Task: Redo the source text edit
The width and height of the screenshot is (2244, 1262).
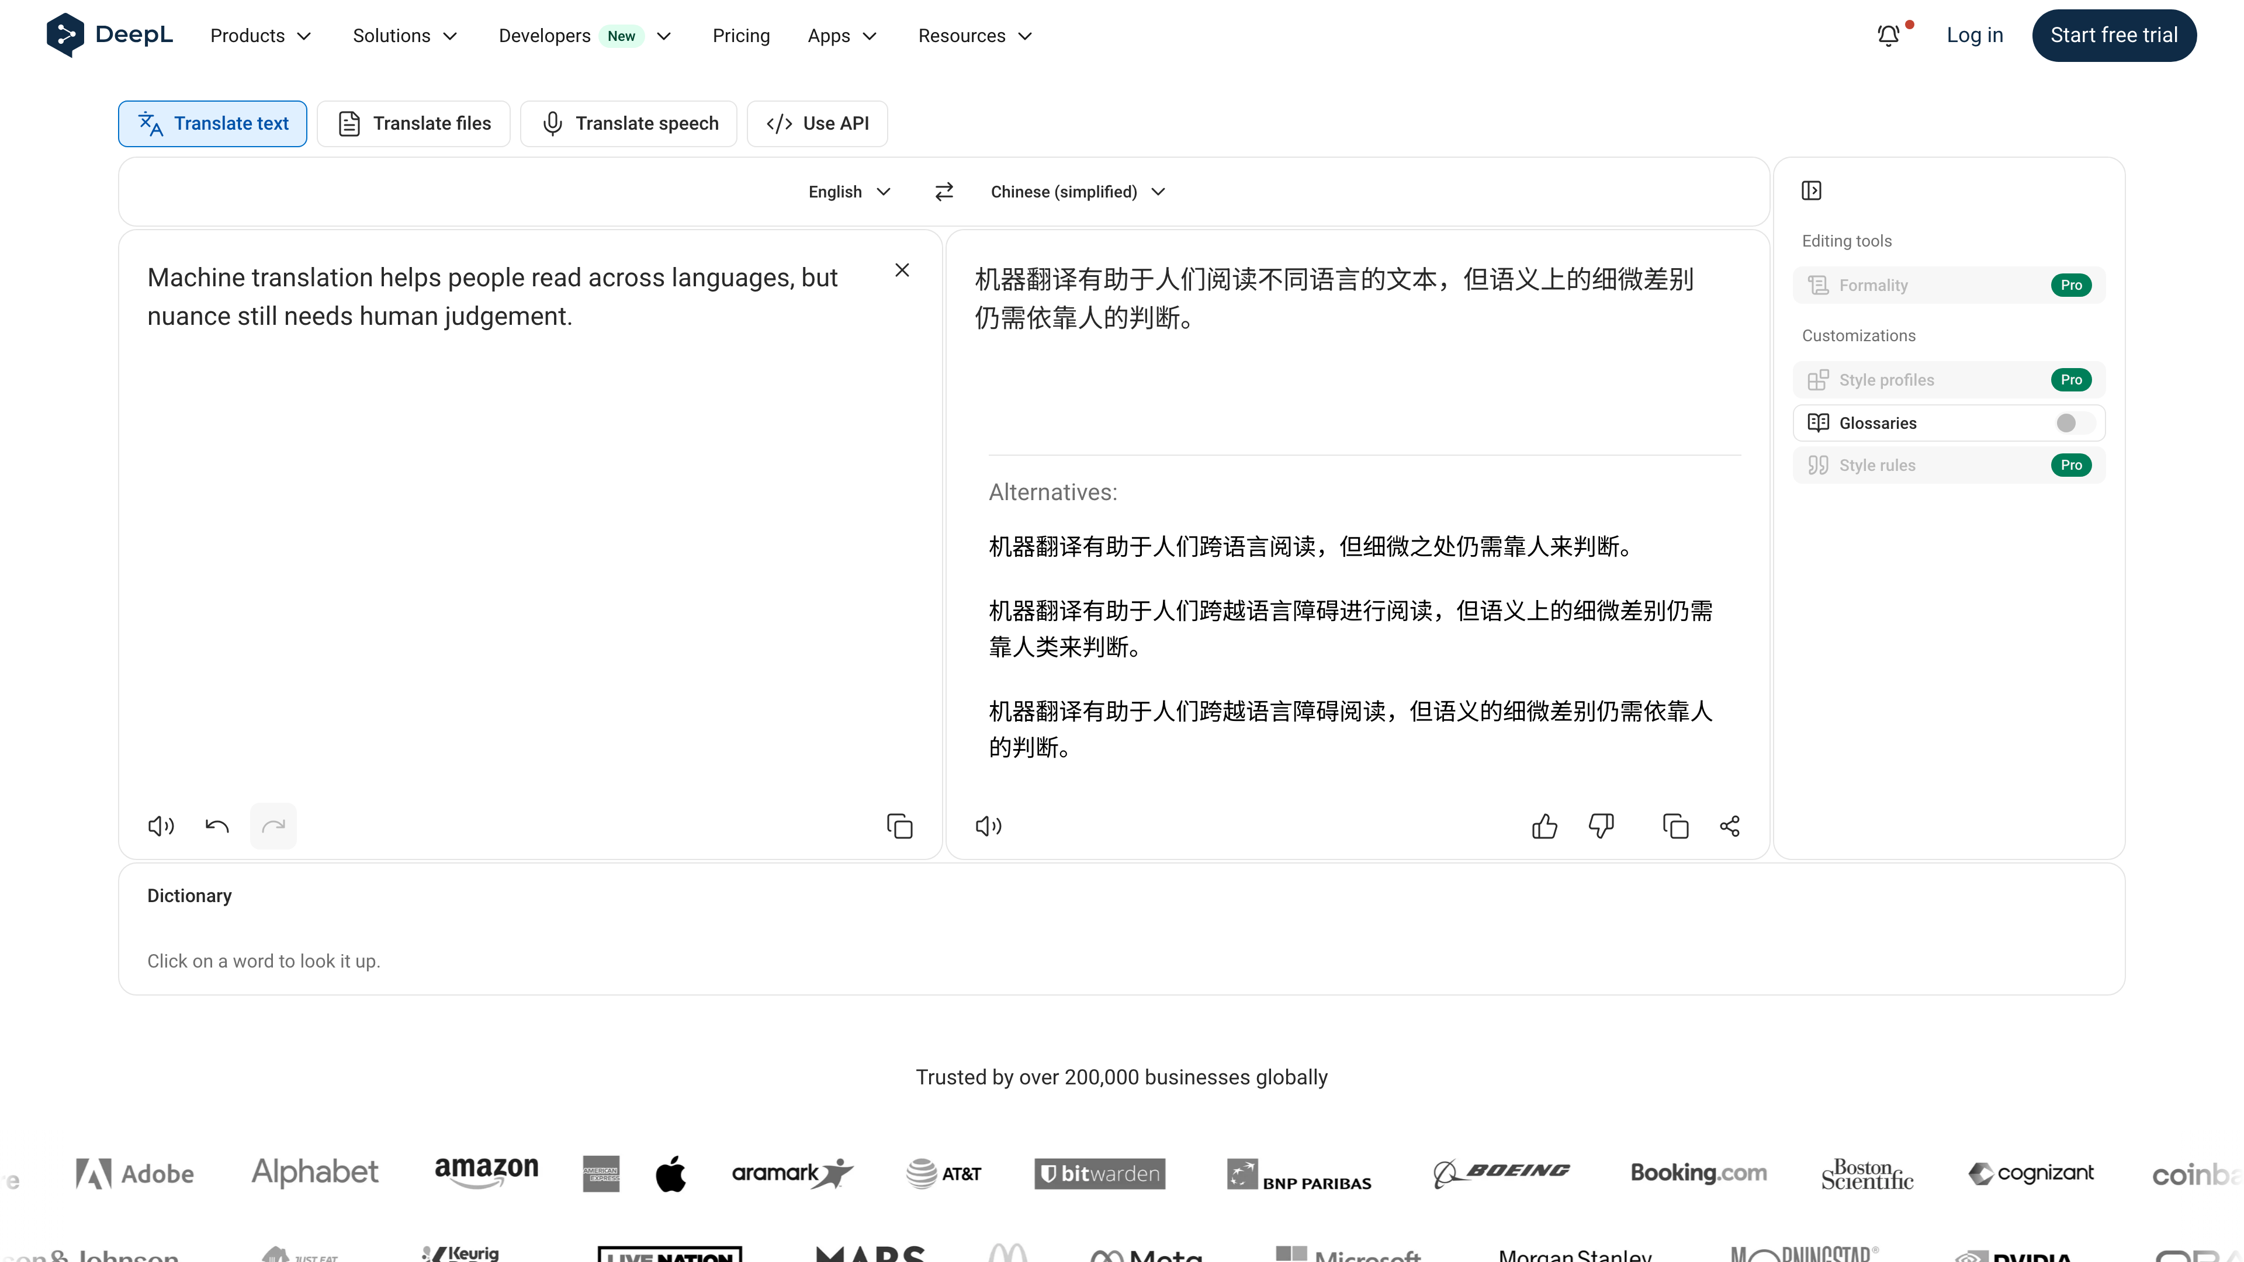Action: pyautogui.click(x=273, y=826)
